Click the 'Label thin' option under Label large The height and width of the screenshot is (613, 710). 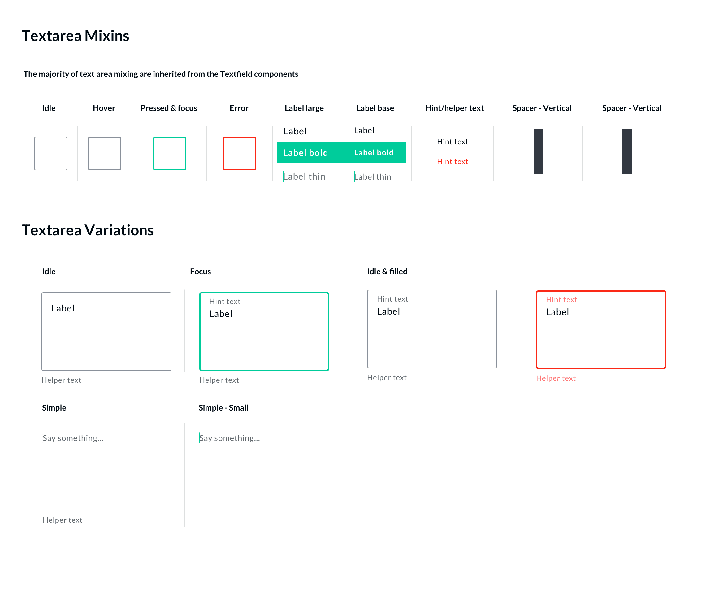(x=304, y=176)
